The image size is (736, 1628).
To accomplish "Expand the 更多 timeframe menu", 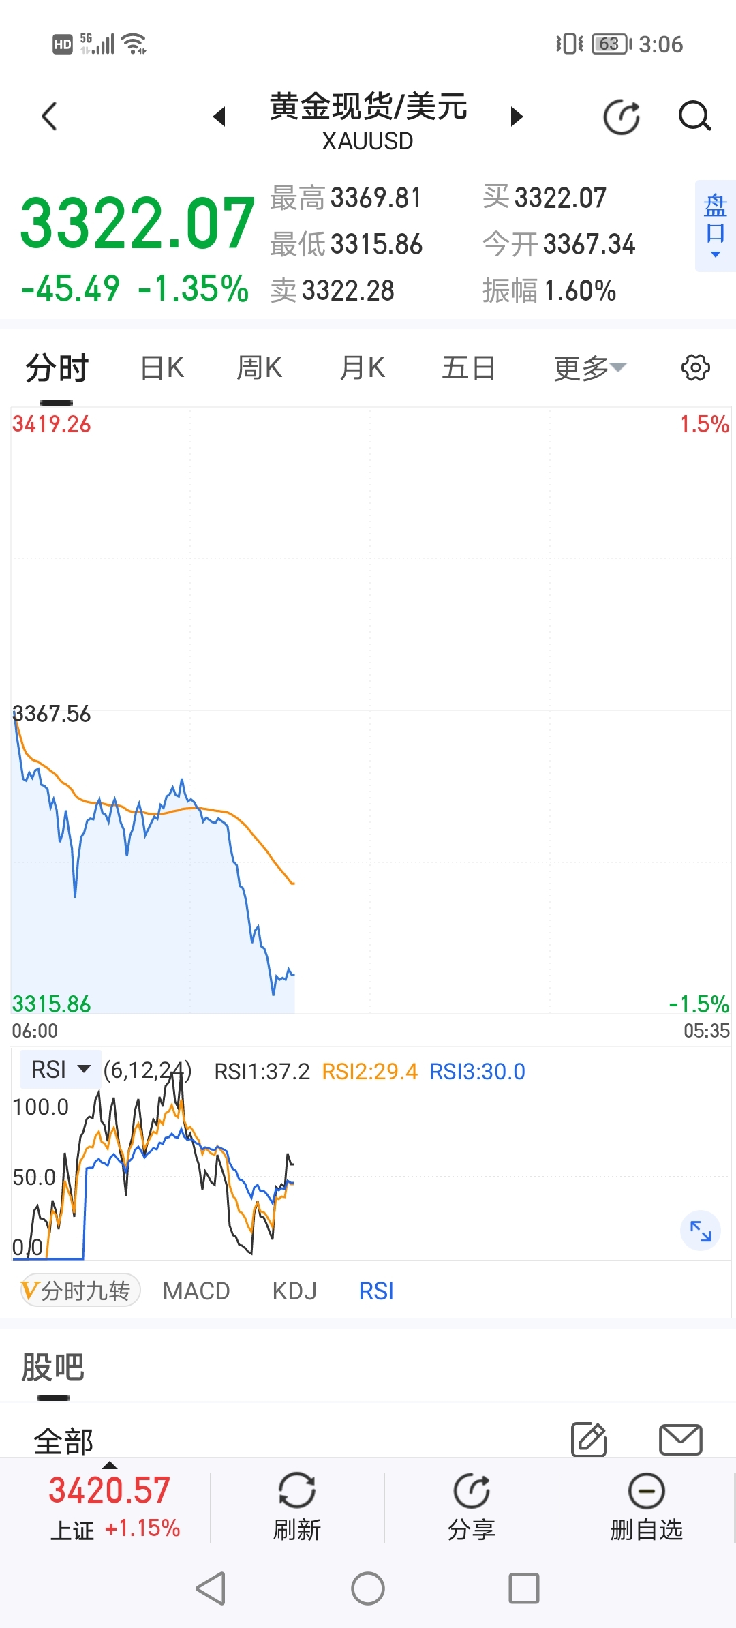I will pyautogui.click(x=589, y=368).
